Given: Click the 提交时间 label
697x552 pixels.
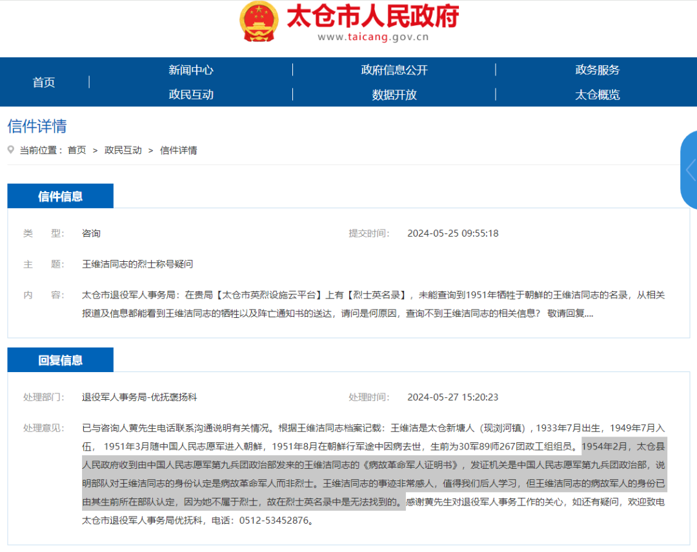Looking at the screenshot, I should click(369, 233).
